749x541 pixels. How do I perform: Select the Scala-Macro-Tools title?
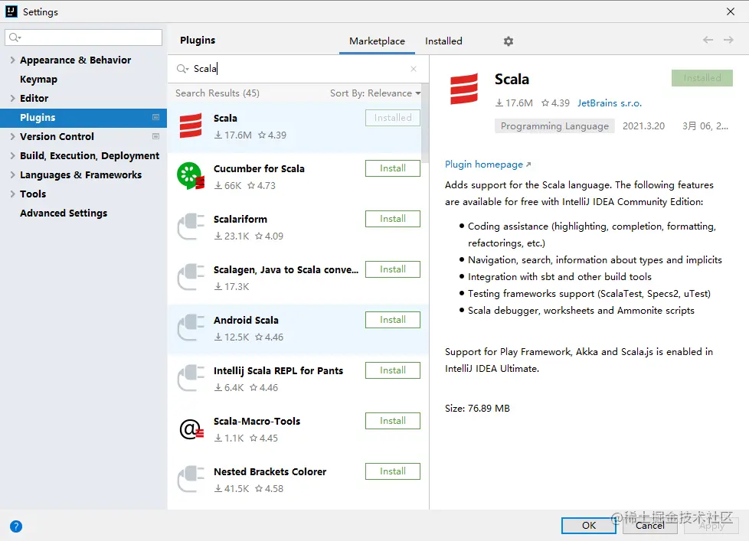point(257,422)
